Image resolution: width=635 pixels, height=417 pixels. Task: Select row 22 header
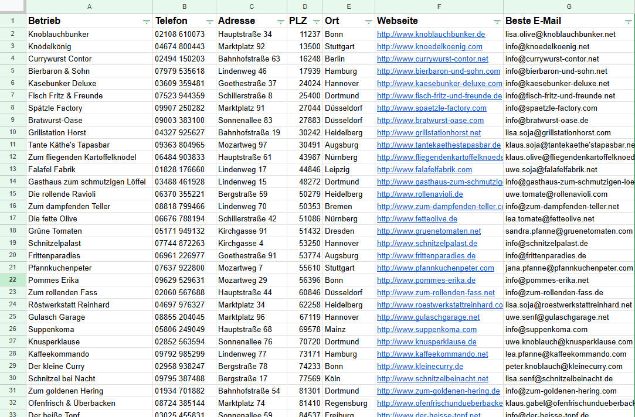pos(12,280)
